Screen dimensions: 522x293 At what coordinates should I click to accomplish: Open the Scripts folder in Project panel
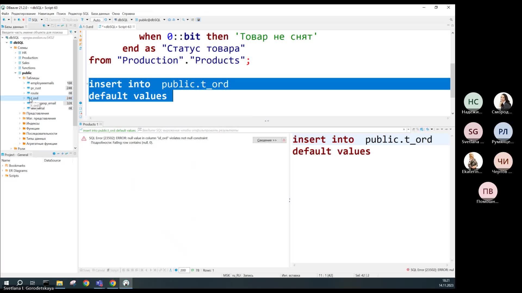tap(14, 176)
